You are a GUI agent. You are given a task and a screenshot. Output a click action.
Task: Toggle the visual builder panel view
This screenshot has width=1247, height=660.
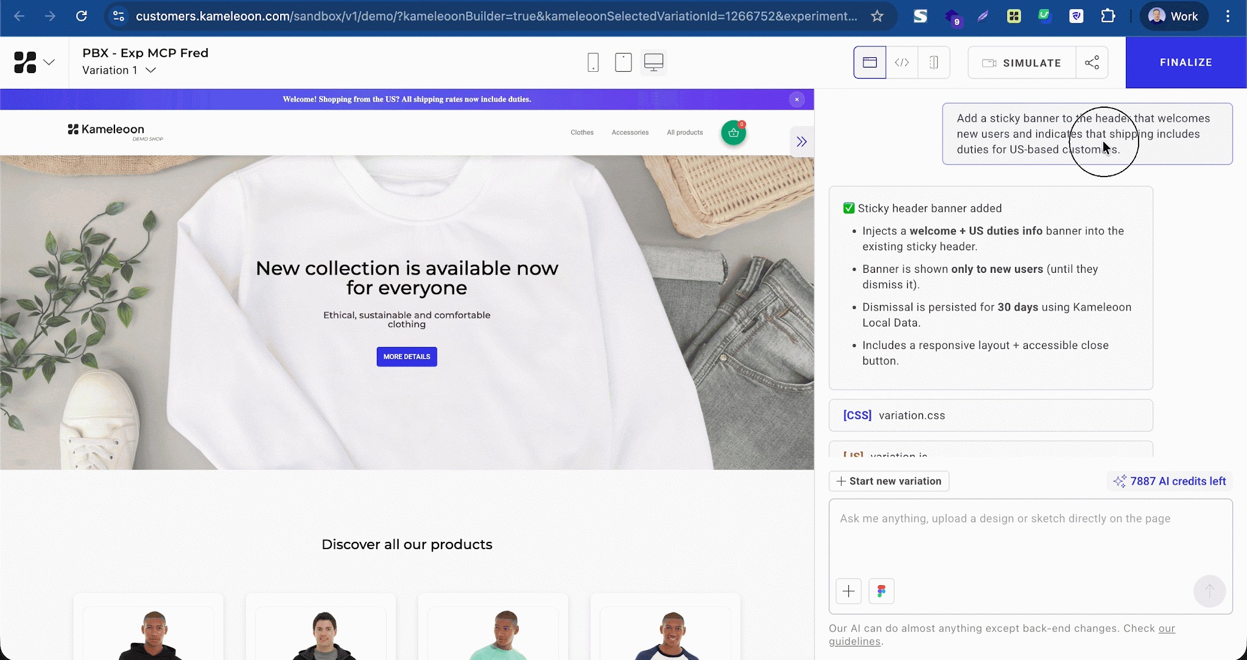[x=869, y=62]
